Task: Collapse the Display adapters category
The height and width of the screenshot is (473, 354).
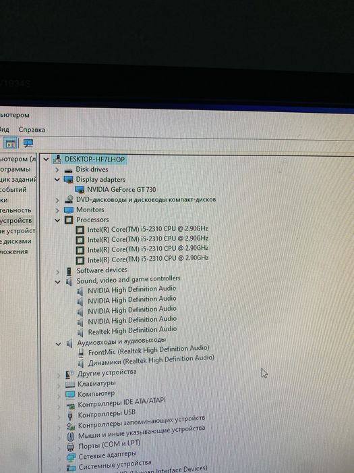Action: [57, 180]
